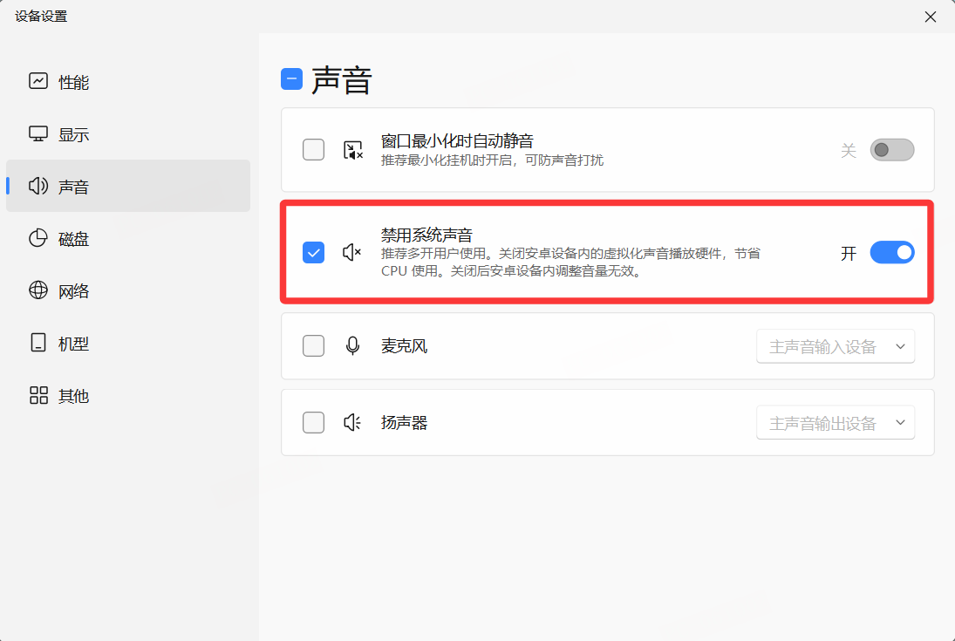The image size is (955, 641).
Task: Click the microphone icon beside 麦克风
Action: (352, 346)
